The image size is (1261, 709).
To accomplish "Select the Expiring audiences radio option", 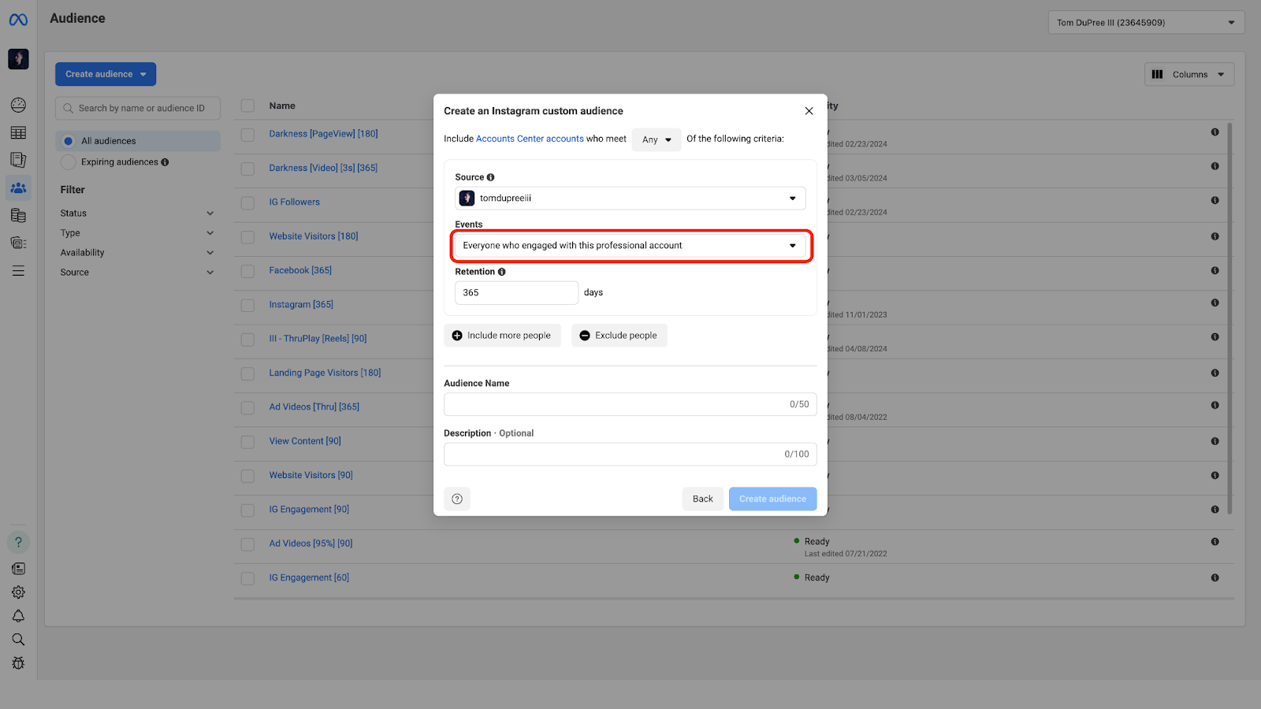I will tap(69, 162).
